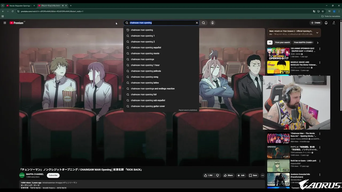342x192 pixels.
Task: Open the three-dot more actions menu below the video
Action: coord(263,175)
